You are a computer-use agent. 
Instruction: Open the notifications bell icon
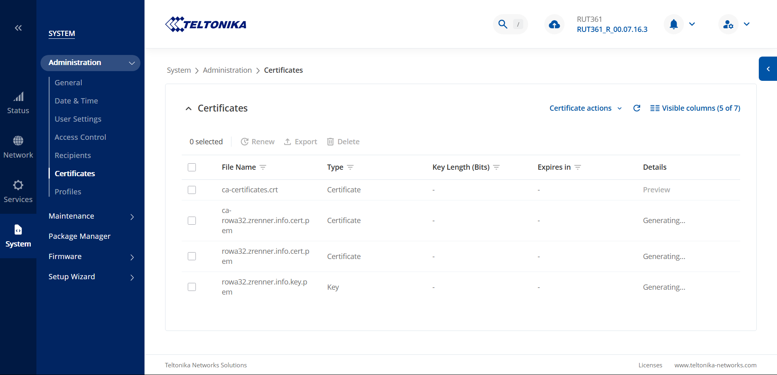pyautogui.click(x=673, y=24)
